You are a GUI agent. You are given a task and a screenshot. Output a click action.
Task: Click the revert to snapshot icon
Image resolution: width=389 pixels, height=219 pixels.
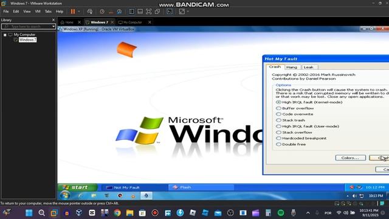tap(111, 12)
